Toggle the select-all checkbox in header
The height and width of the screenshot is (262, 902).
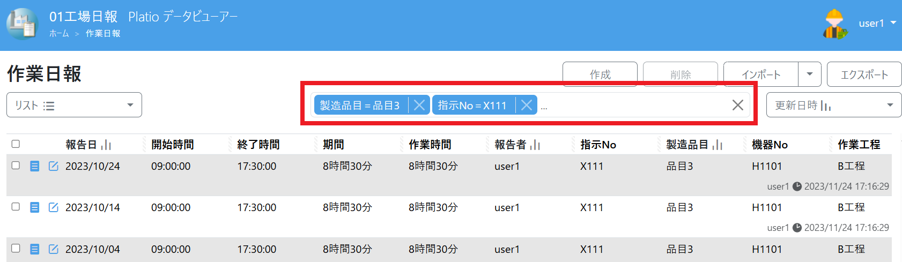(16, 144)
